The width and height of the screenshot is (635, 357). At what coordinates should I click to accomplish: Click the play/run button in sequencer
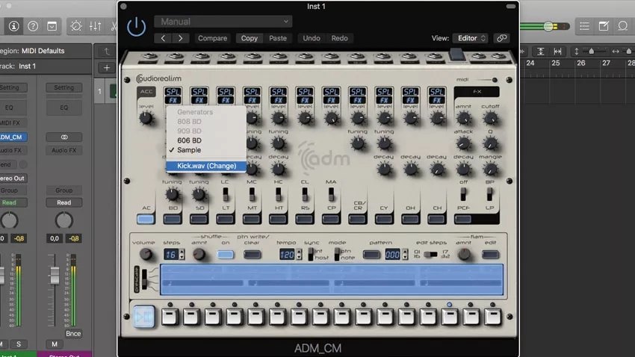point(143,317)
